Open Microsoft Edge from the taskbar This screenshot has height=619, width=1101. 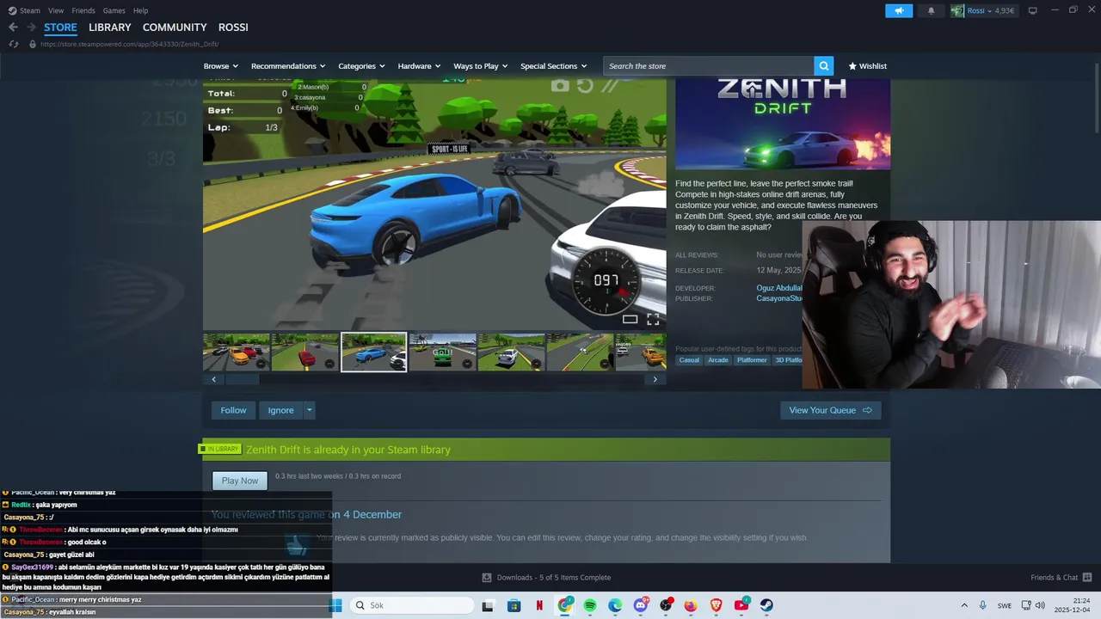pos(615,605)
